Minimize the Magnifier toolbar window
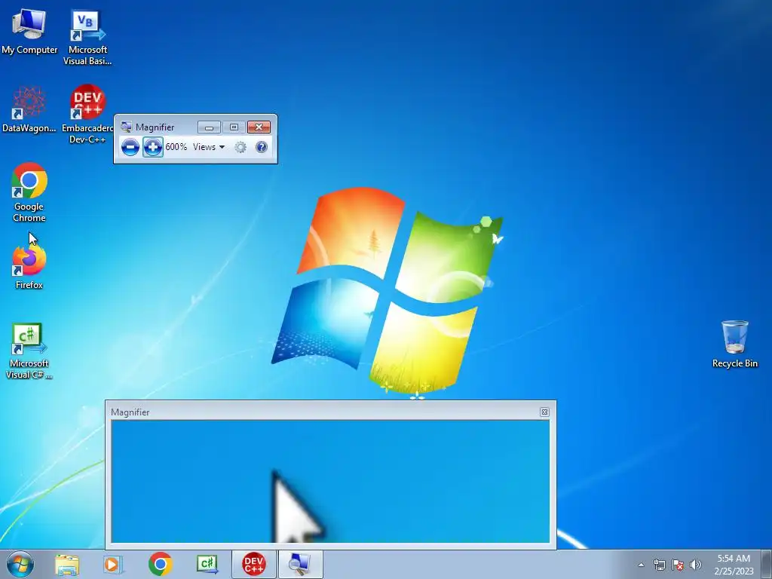 [209, 127]
